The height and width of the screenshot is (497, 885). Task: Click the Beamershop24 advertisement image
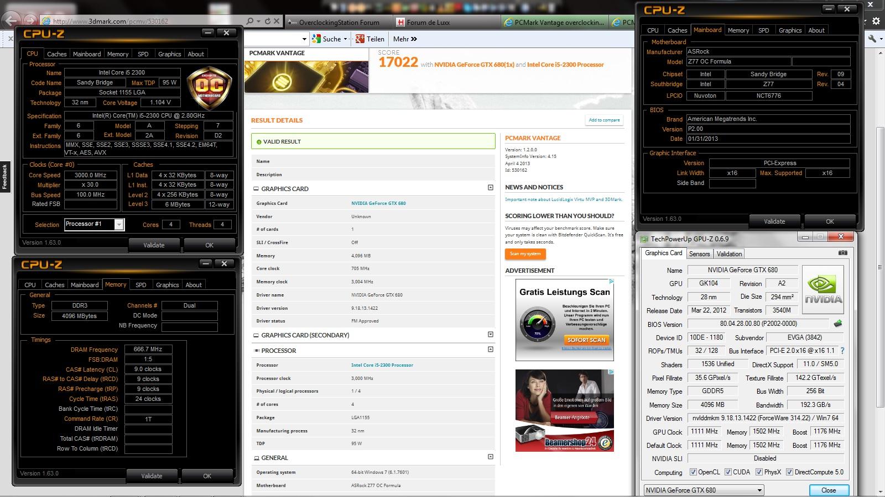point(565,410)
